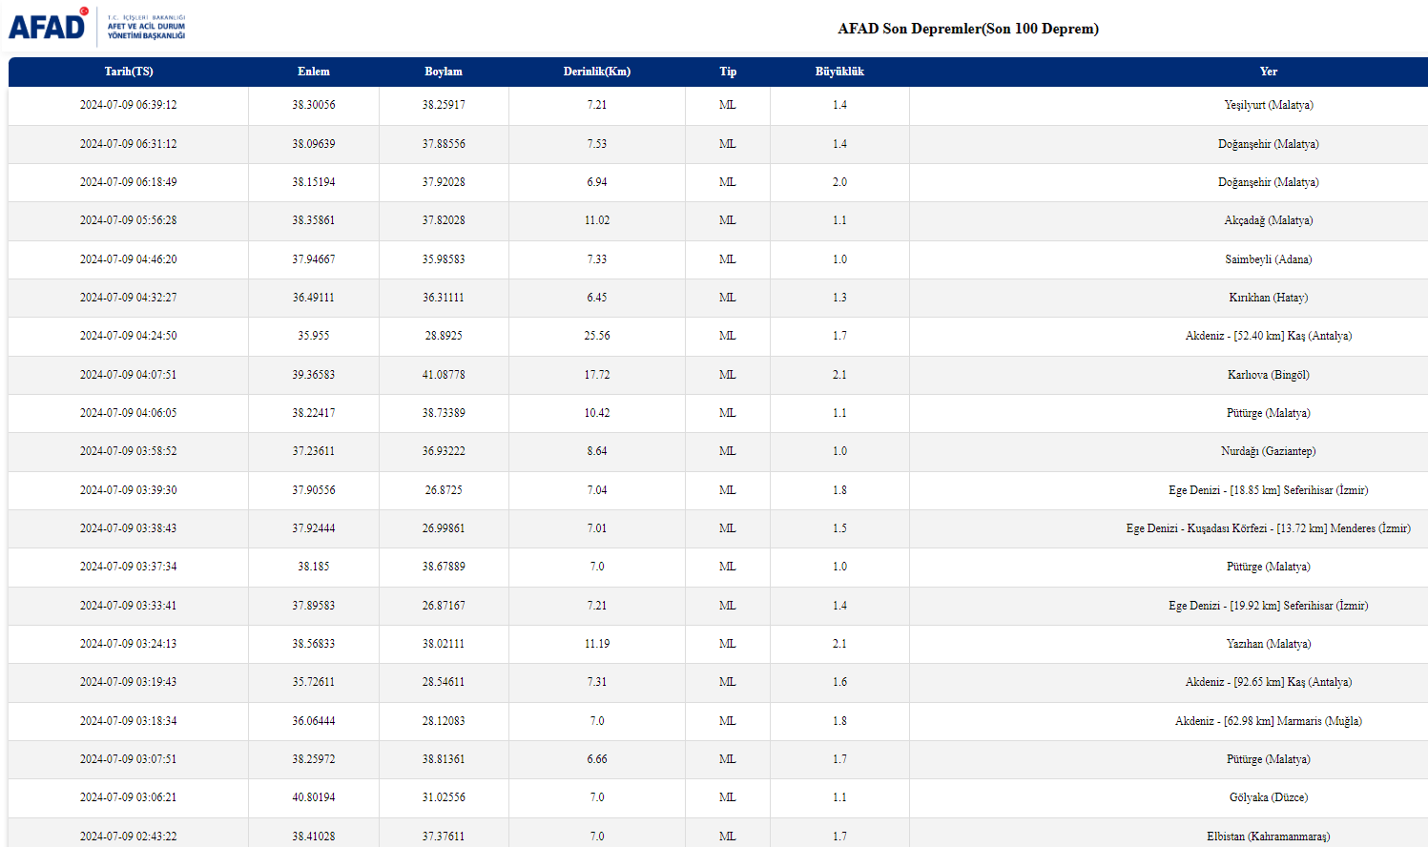The image size is (1428, 847).
Task: Select date 2024-07-09 06:39:12
Action: (129, 105)
